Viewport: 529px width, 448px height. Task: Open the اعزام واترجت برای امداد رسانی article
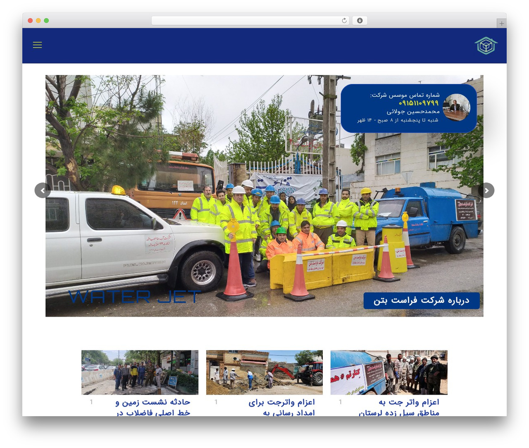(282, 407)
